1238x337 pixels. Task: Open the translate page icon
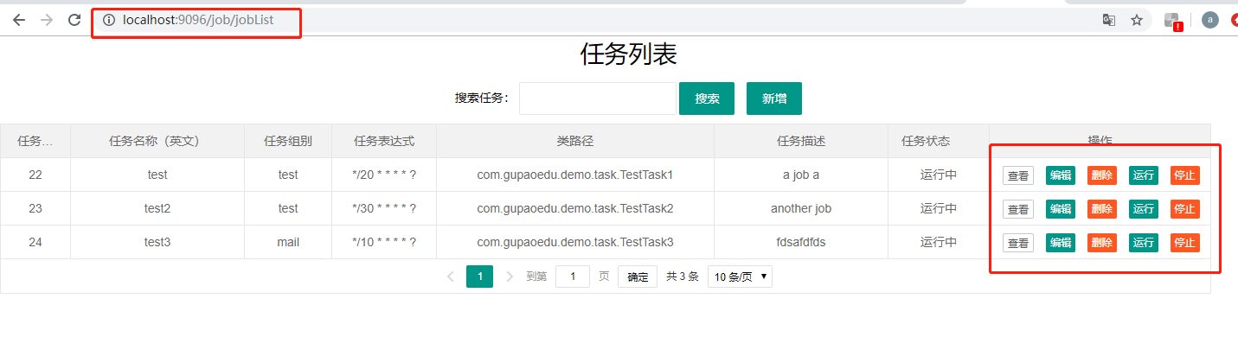point(1108,20)
